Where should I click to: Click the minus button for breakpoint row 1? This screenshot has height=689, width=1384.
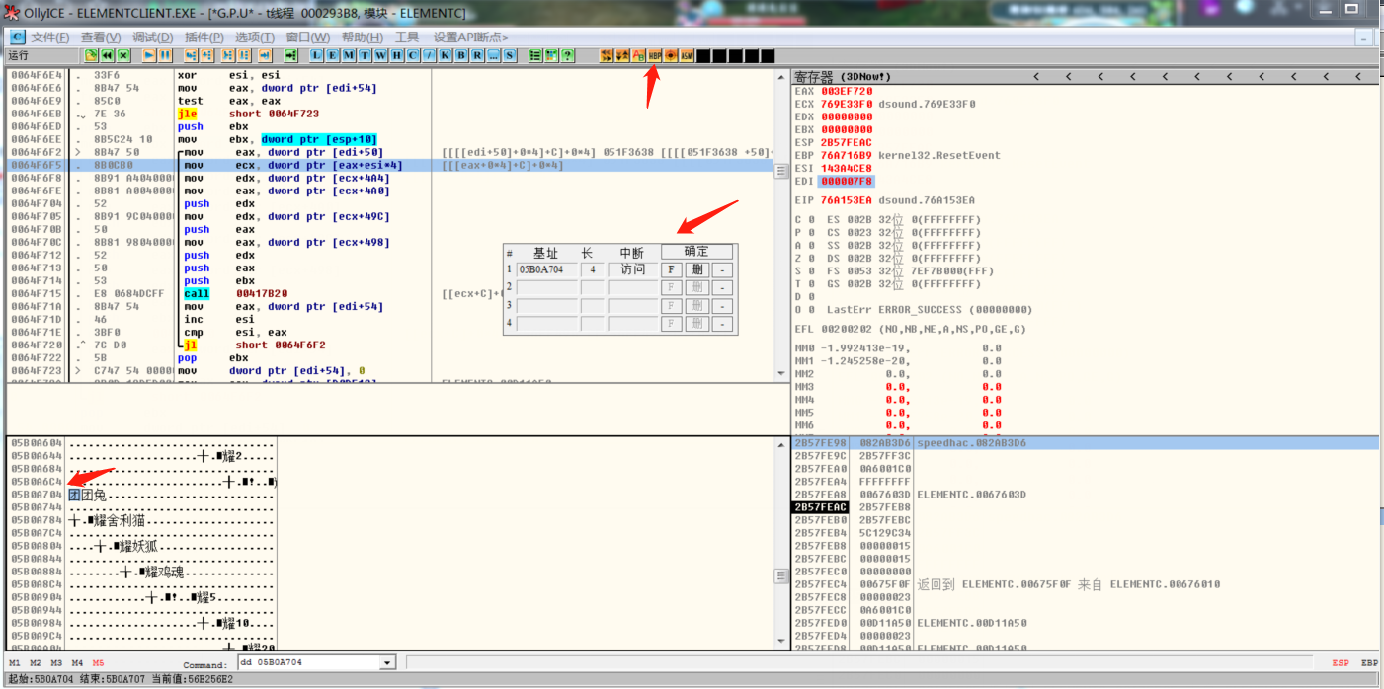(x=723, y=269)
